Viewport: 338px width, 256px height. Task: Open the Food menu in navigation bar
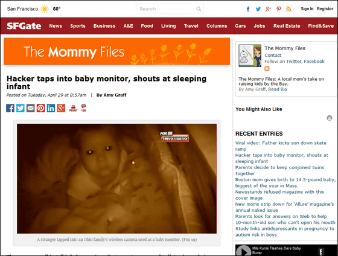147,26
